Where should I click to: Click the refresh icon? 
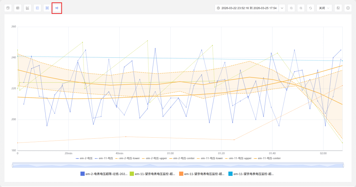tap(310, 8)
